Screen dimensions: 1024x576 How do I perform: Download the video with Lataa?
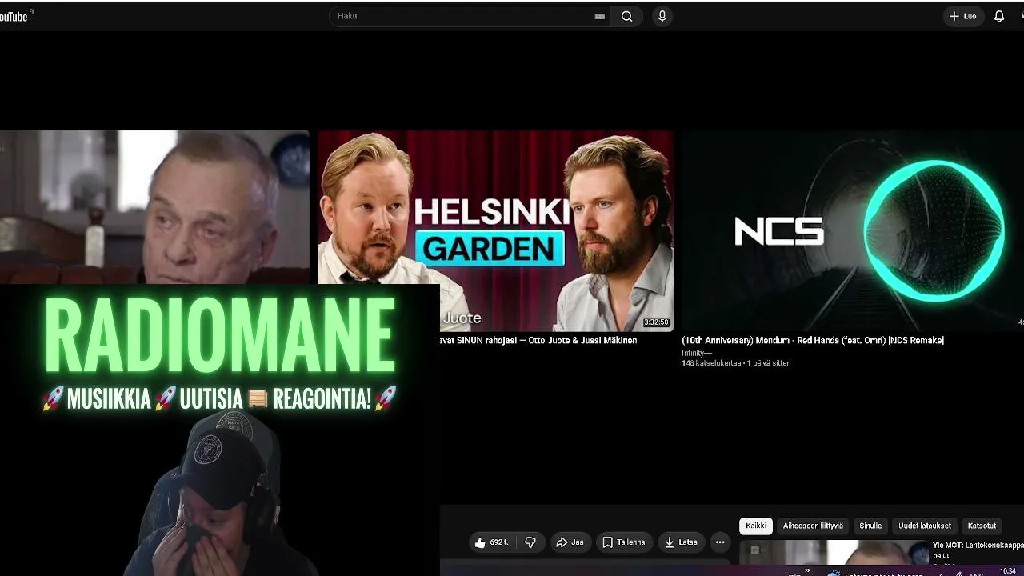[x=681, y=542]
